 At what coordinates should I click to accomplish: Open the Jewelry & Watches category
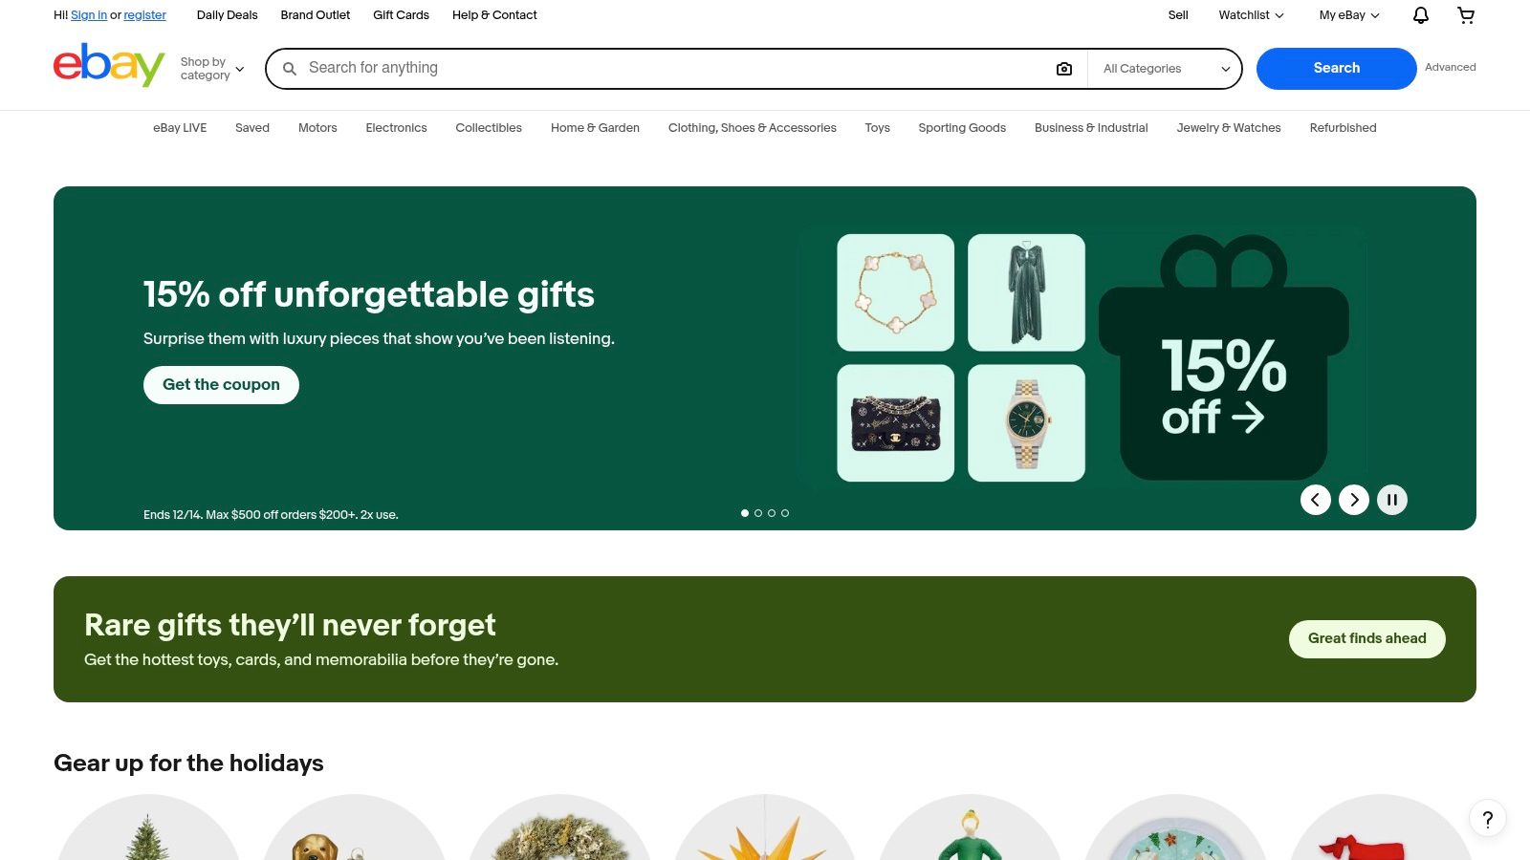pos(1229,128)
